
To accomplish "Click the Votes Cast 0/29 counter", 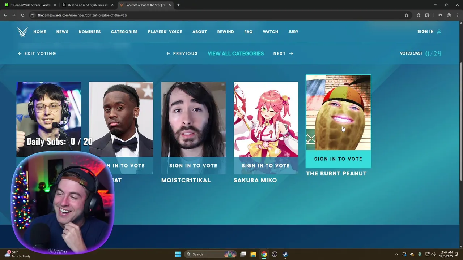I will [421, 53].
